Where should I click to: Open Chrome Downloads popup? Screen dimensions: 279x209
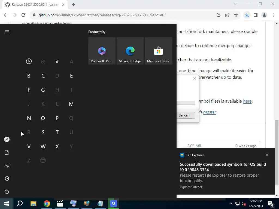point(247,15)
